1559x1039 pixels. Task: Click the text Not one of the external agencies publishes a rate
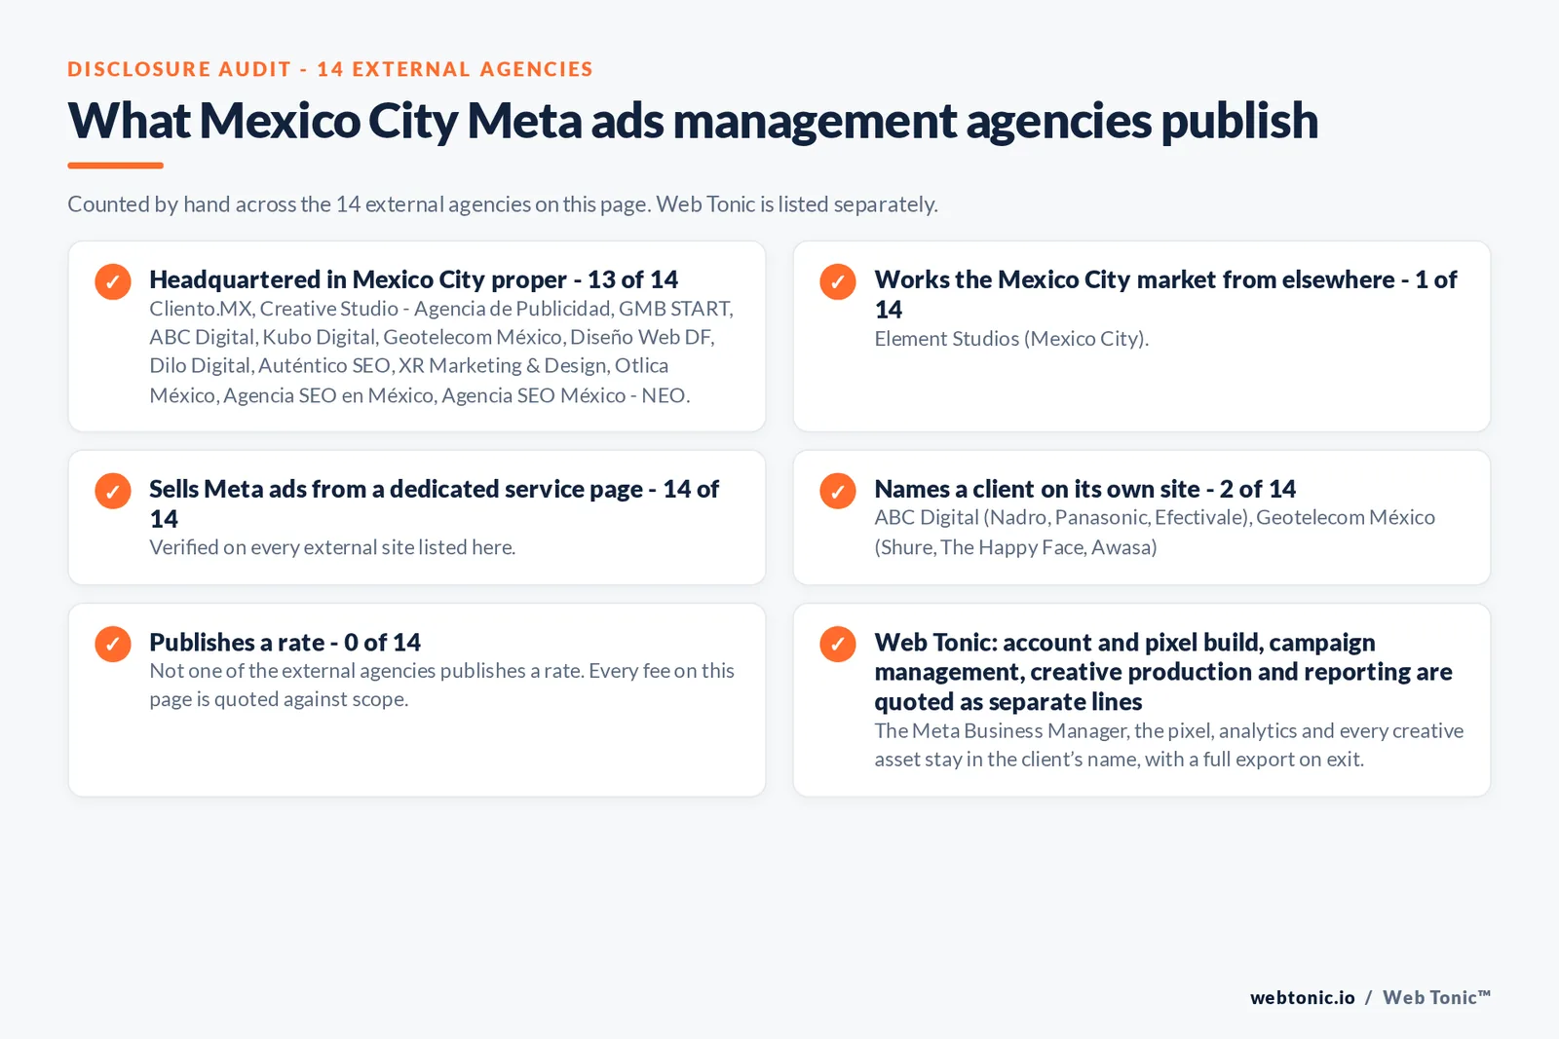point(441,685)
